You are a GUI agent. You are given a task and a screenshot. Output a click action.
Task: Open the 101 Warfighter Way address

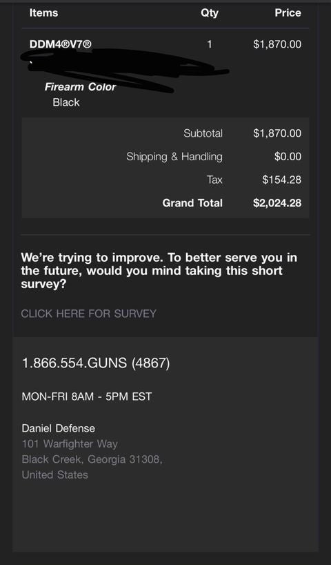coord(70,443)
